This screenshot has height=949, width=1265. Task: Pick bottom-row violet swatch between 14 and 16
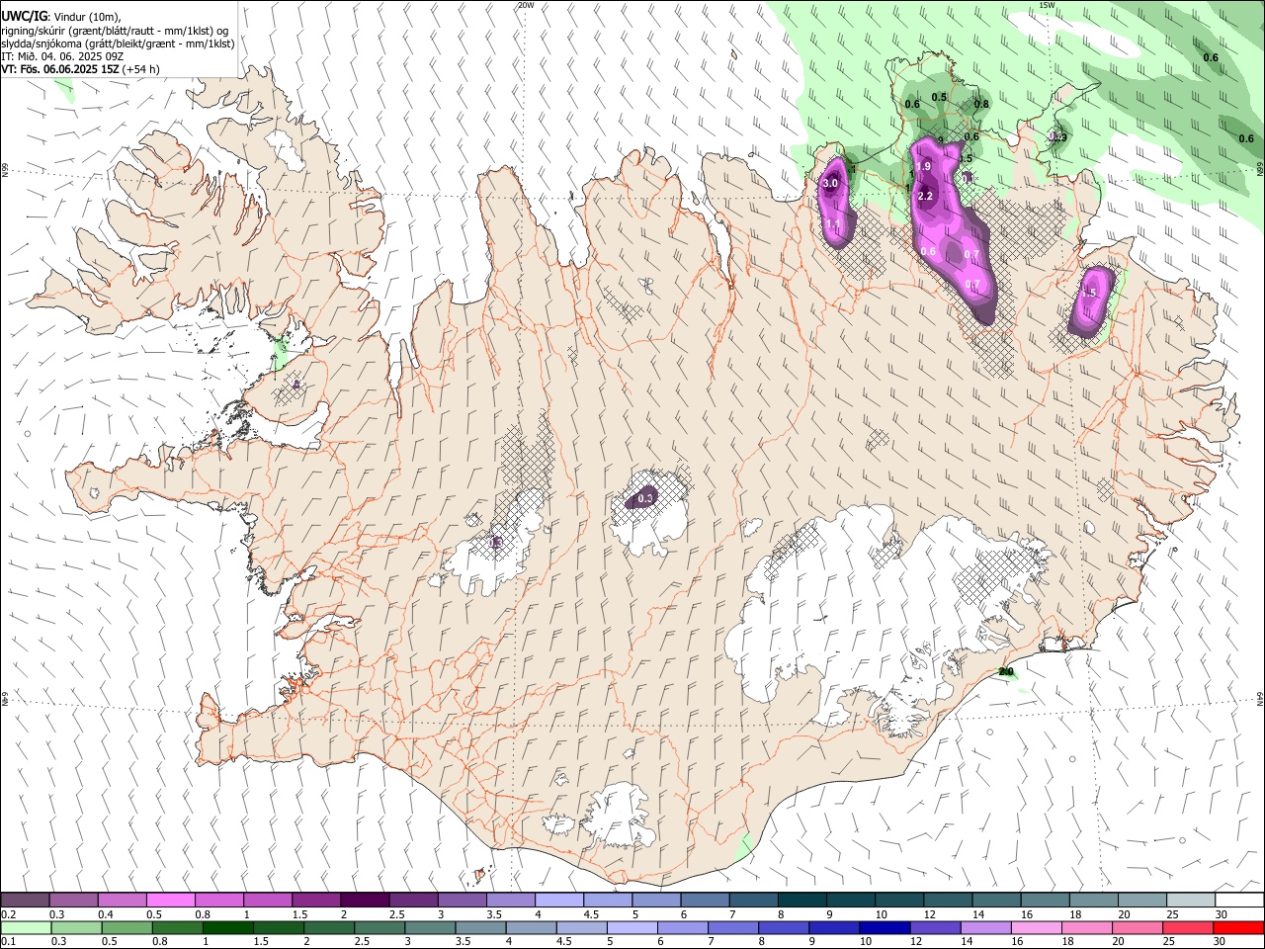click(986, 927)
